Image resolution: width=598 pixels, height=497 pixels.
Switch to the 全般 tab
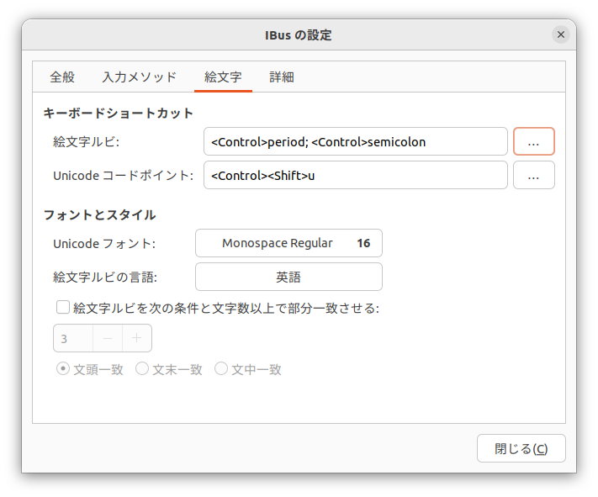coord(62,77)
